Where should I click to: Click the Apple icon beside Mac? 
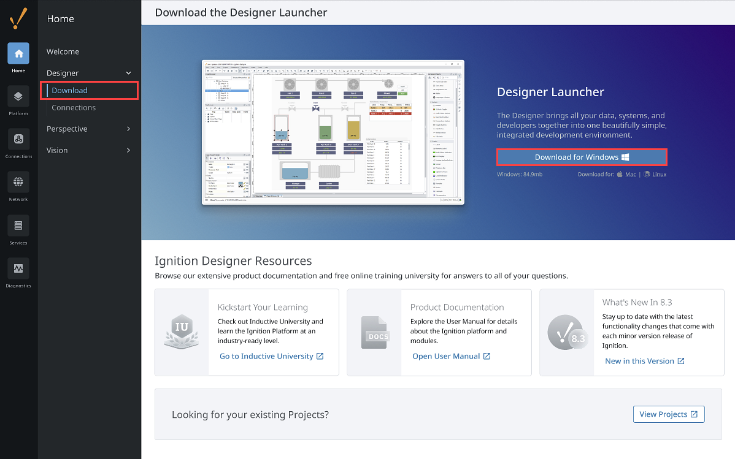[620, 174]
